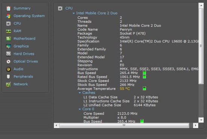Viewport: 207px width, 139px height.
Task: Toggle tray indicator beside Core 0 Bus Speed
Action: pos(142,121)
